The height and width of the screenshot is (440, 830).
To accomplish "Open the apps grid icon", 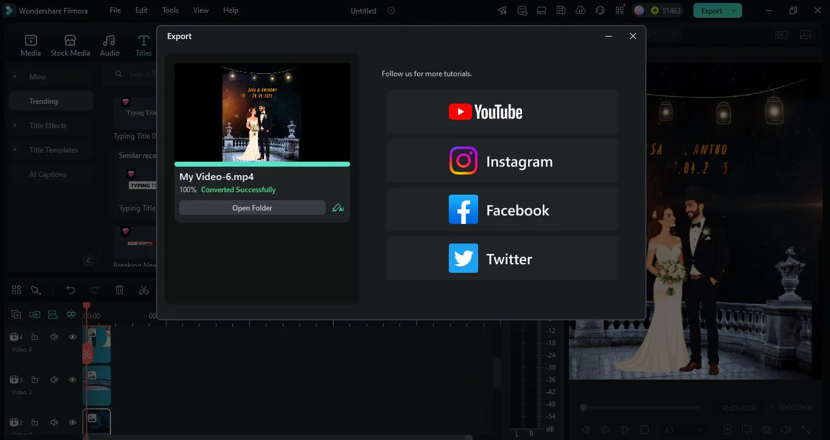I will (620, 10).
